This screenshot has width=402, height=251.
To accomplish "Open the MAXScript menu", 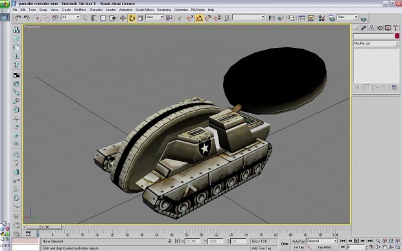I will (x=198, y=10).
